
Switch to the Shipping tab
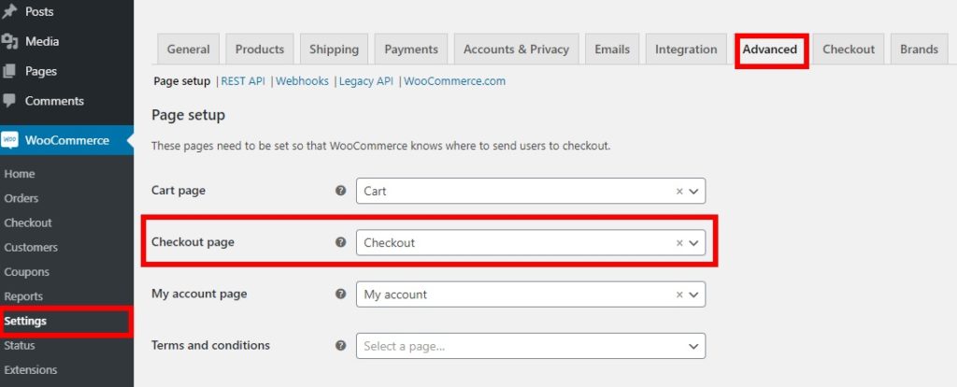pyautogui.click(x=334, y=50)
